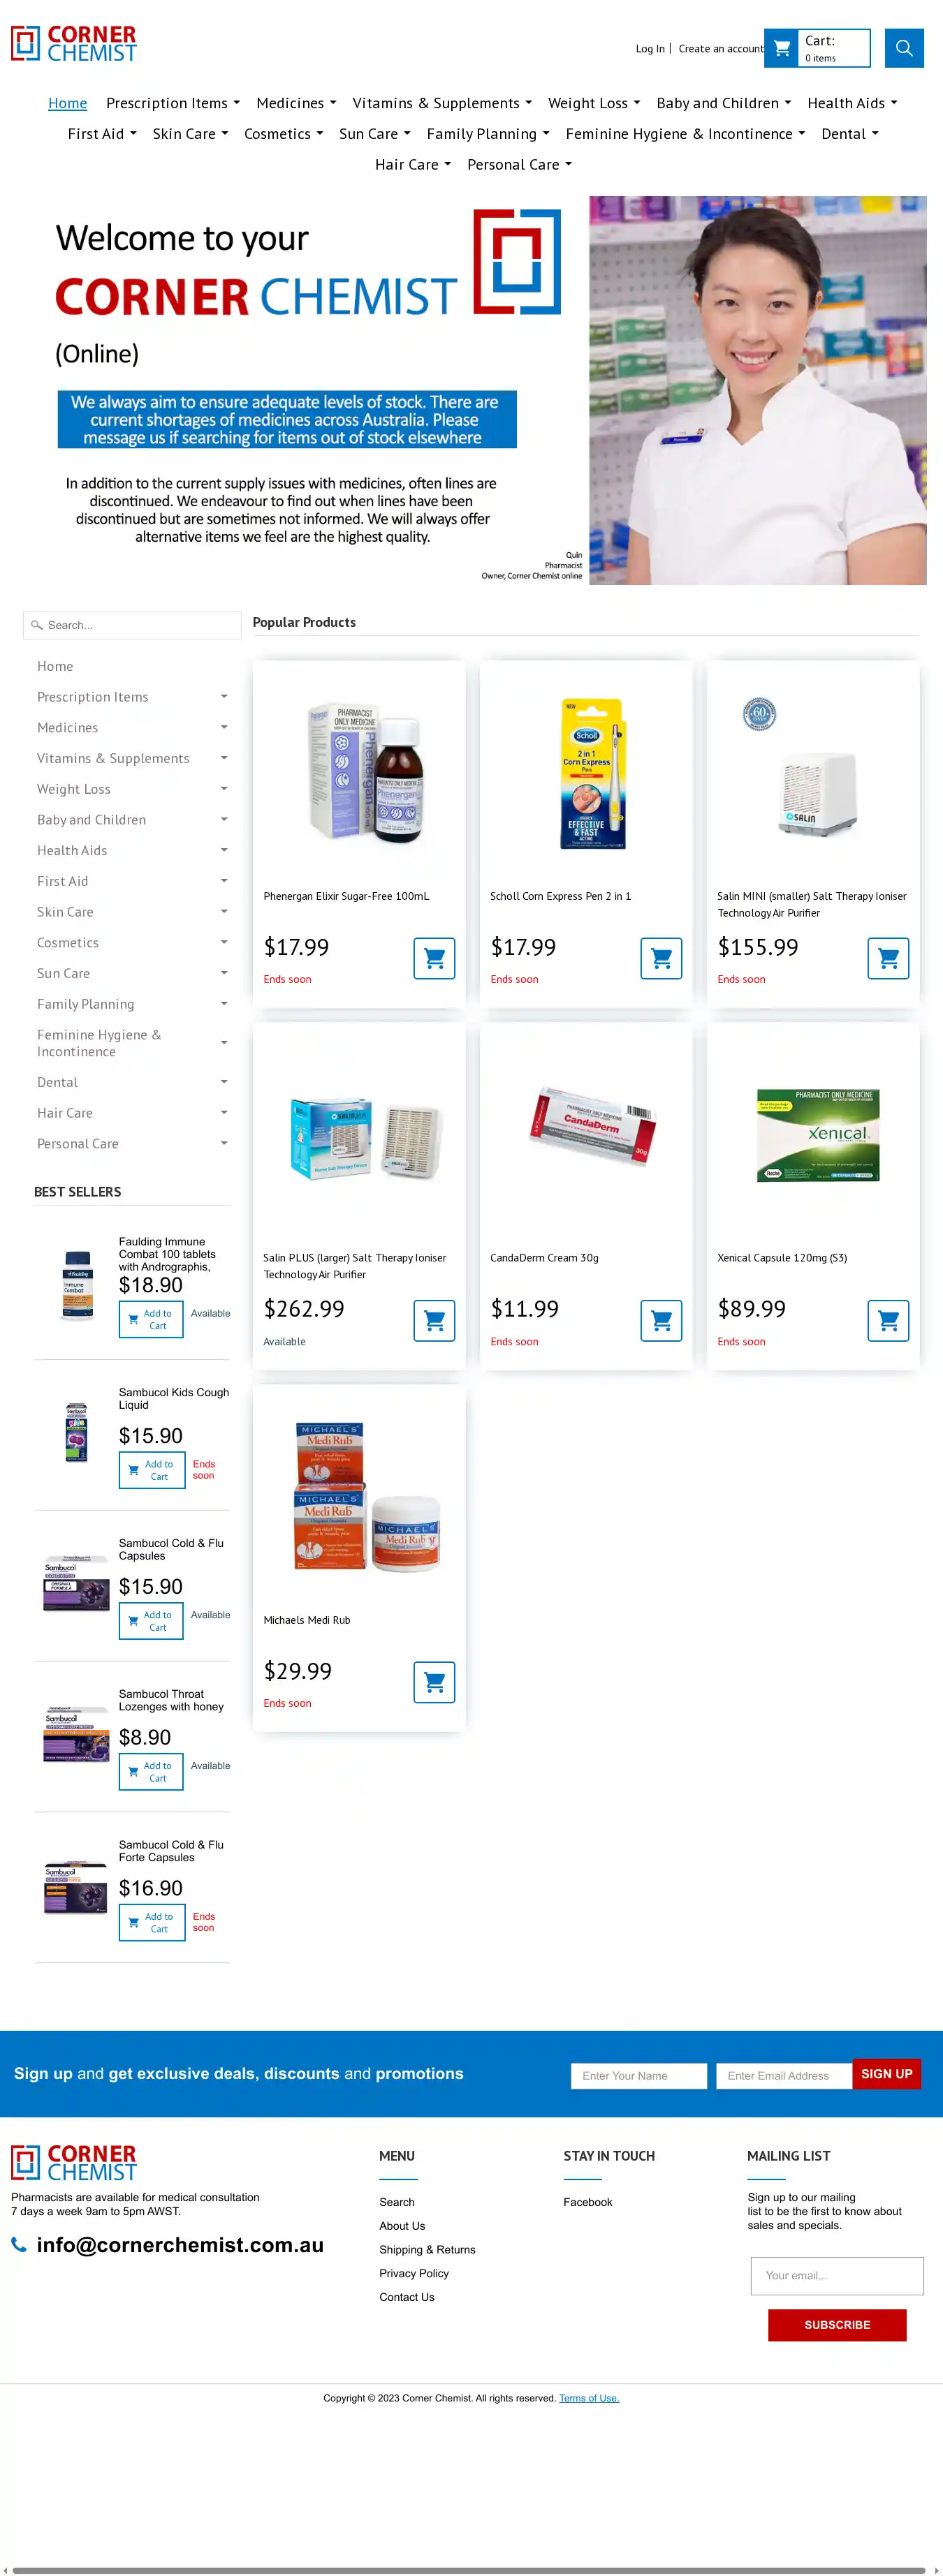The height and width of the screenshot is (2576, 943).
Task: Expand Prescription Items in sidebar
Action: point(224,697)
